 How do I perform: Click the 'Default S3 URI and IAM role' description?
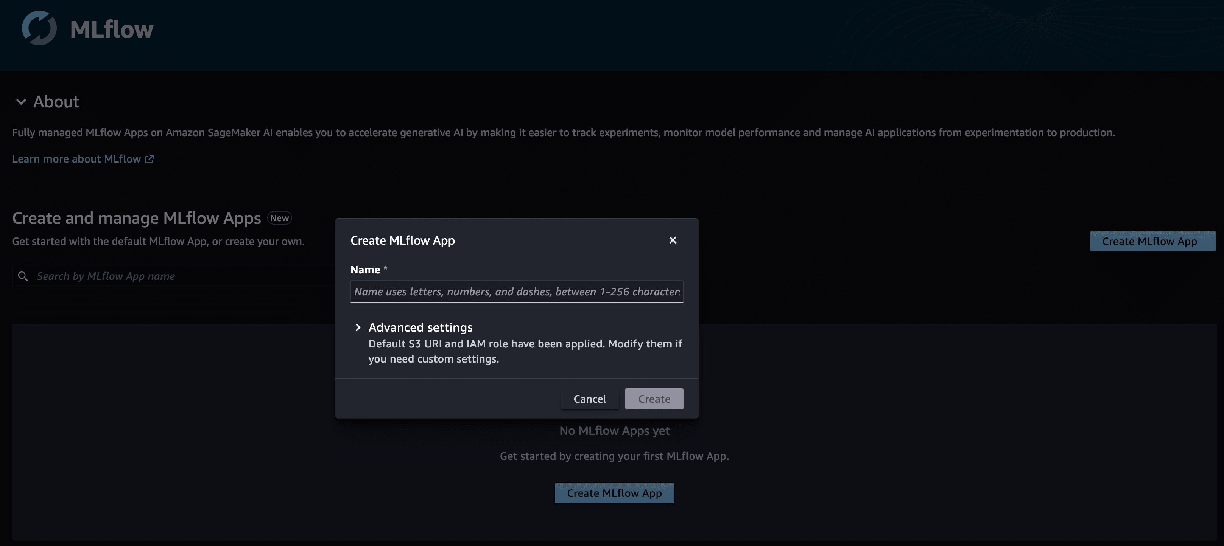[x=526, y=351]
